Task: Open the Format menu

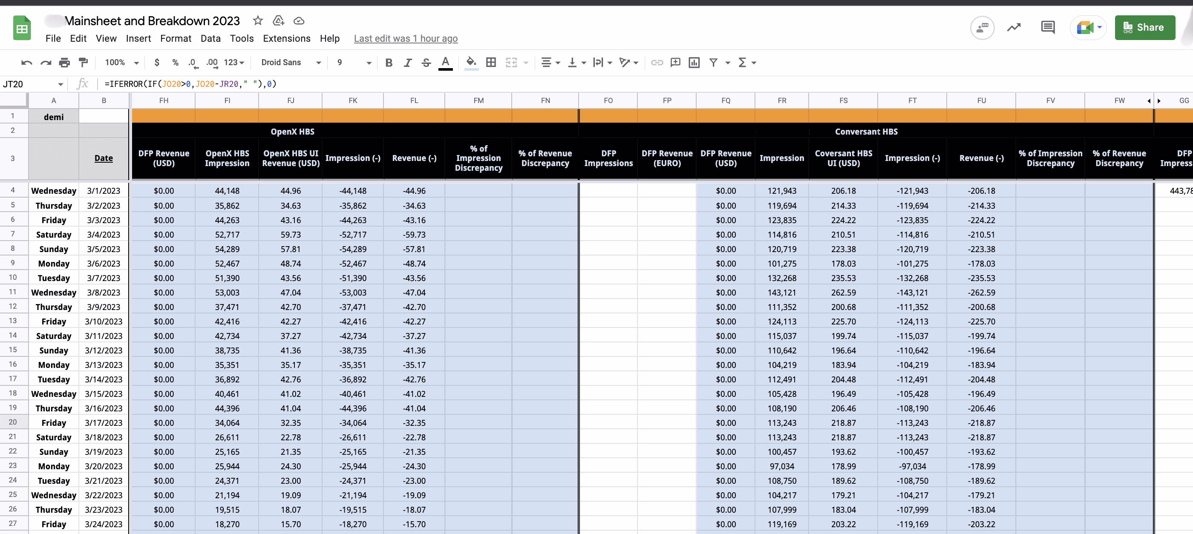Action: [x=176, y=38]
